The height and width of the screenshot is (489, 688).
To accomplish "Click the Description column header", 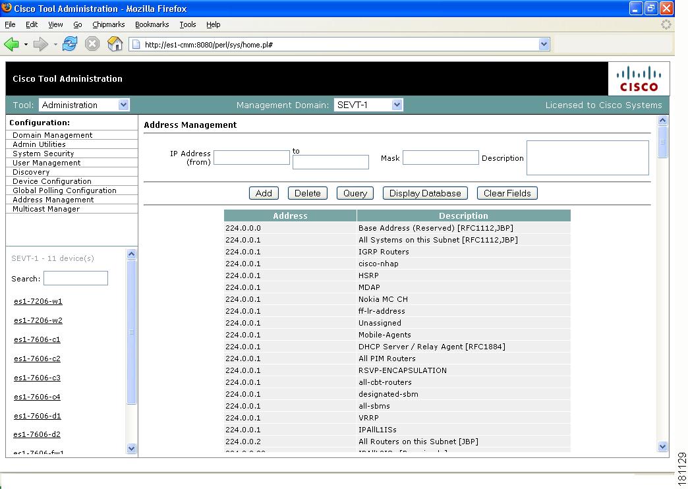I will 463,216.
